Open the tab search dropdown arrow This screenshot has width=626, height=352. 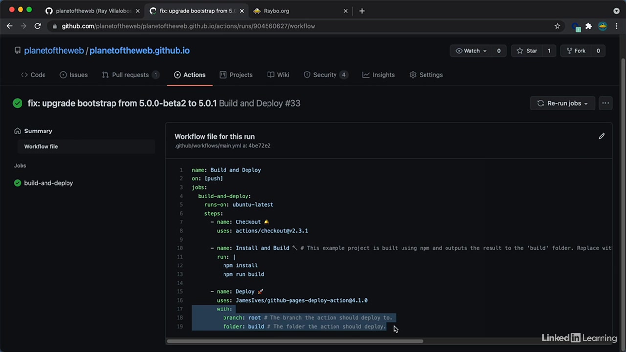(616, 11)
